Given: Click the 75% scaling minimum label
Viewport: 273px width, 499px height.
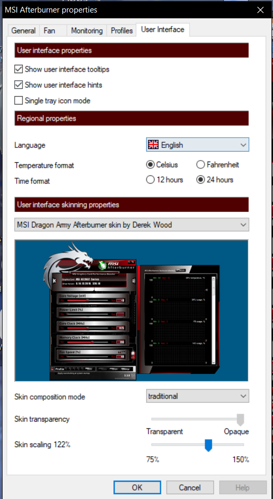Looking at the screenshot, I should 153,460.
